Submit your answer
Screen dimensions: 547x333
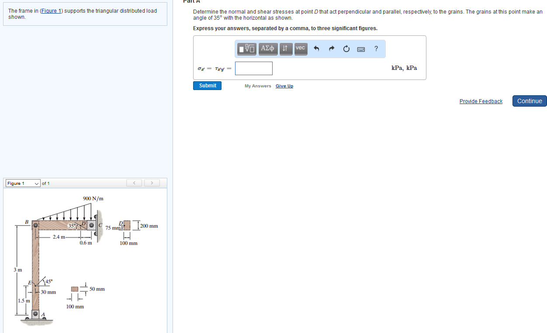click(x=207, y=86)
